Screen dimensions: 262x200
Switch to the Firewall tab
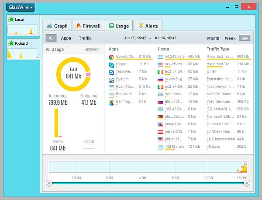(88, 26)
